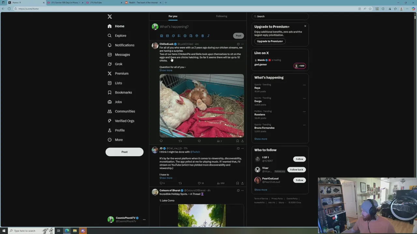Screen dimensions: 417x234
Task: Click the Search field
Action: [x=280, y=16]
